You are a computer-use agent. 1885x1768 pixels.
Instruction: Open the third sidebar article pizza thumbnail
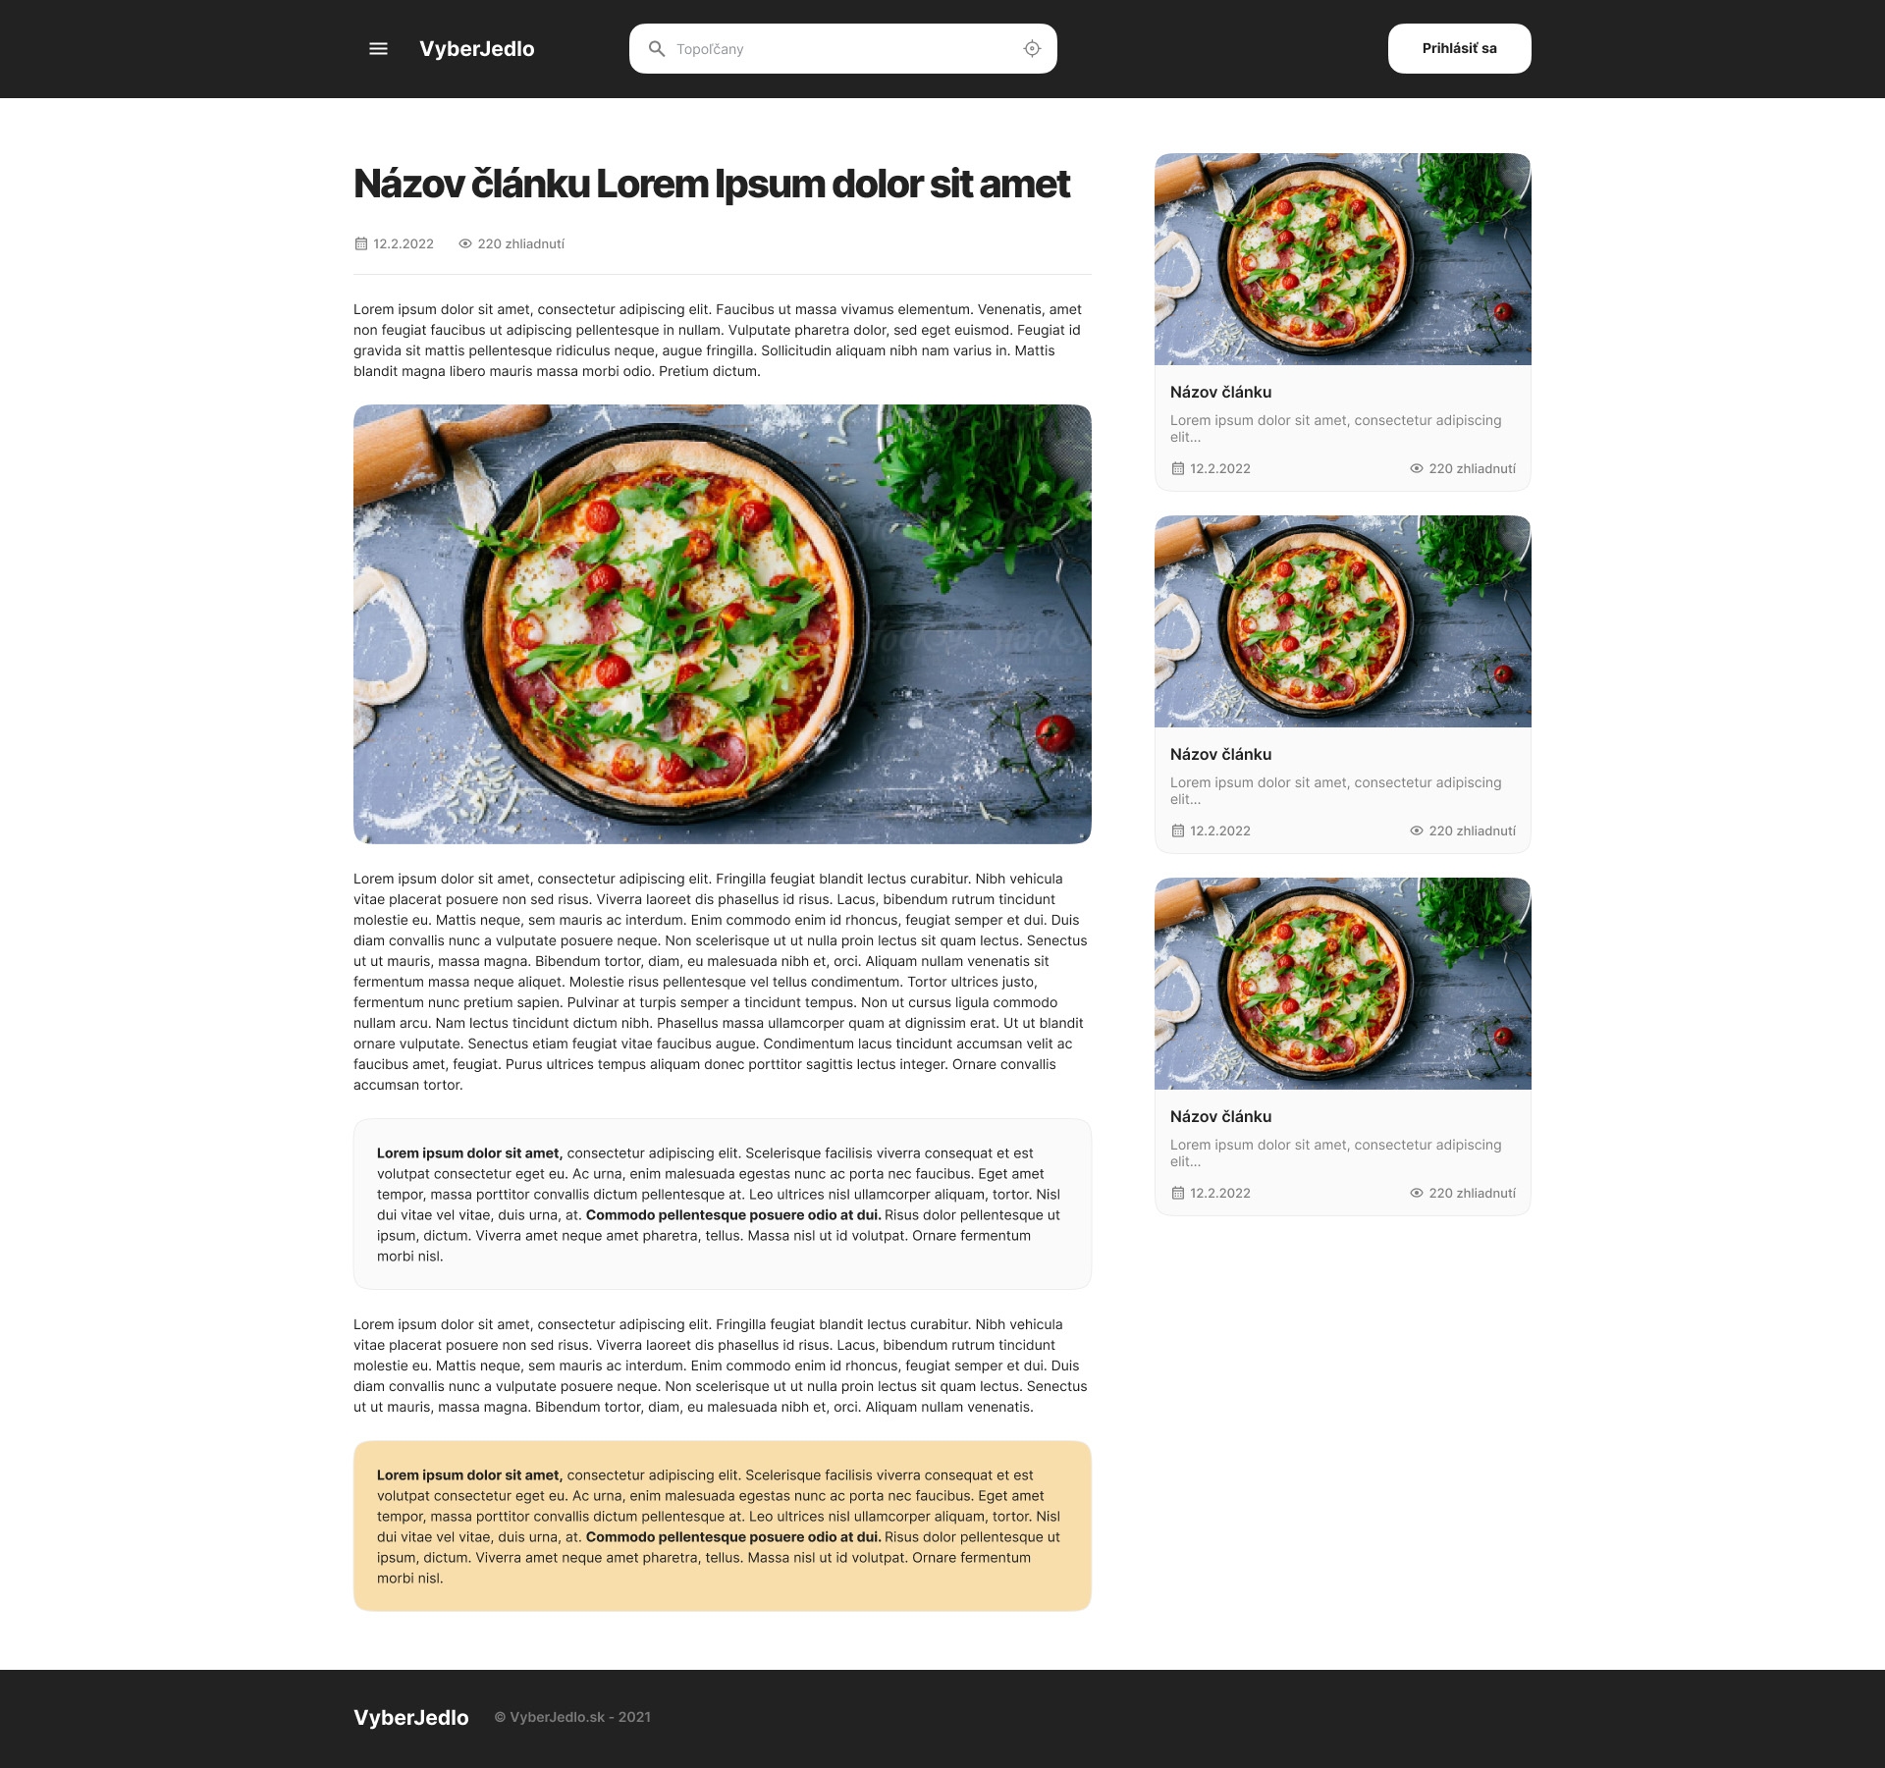[1342, 984]
